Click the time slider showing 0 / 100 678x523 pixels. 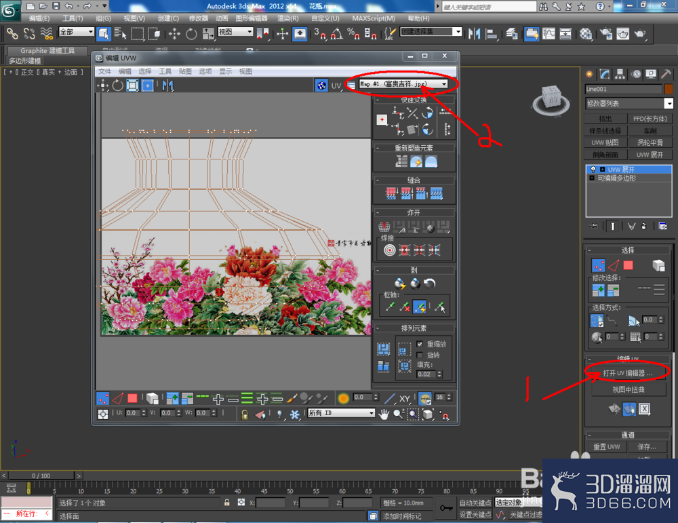41,476
